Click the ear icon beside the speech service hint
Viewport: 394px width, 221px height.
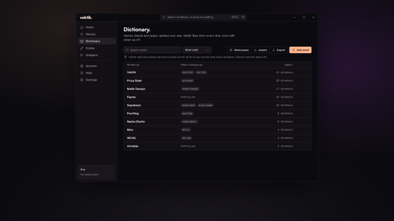point(125,57)
